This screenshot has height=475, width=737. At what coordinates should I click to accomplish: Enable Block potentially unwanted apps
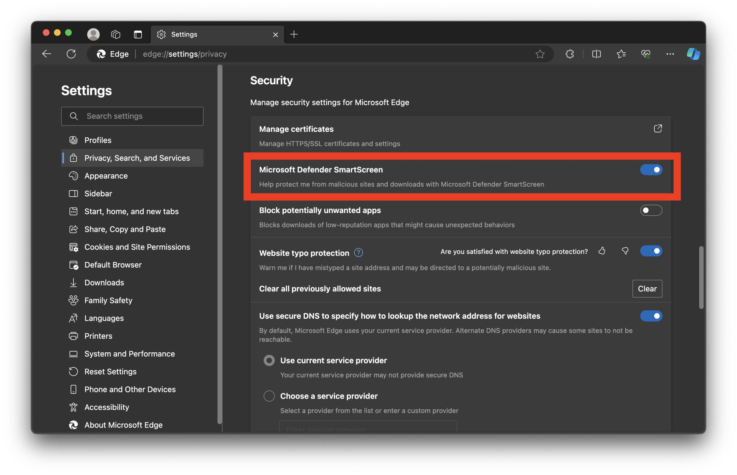651,210
